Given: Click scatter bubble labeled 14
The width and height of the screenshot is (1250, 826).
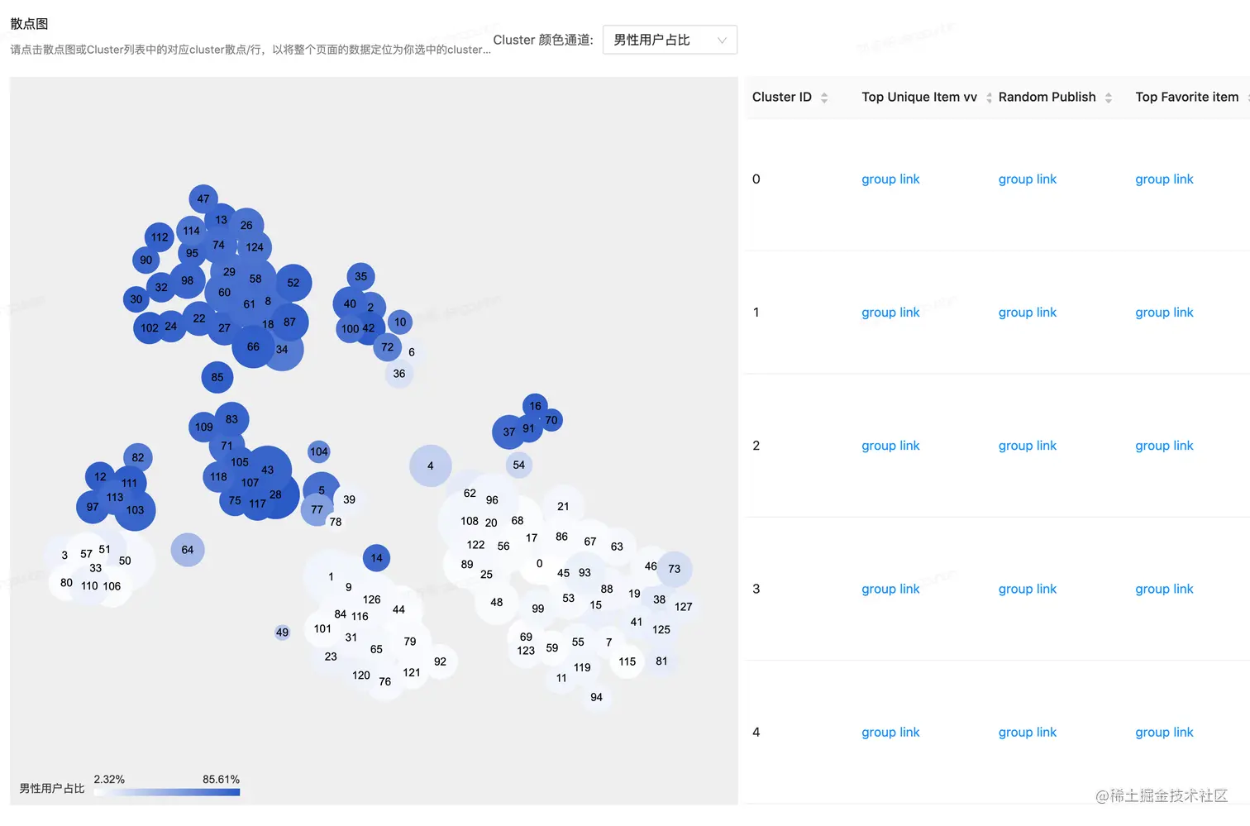Looking at the screenshot, I should pyautogui.click(x=377, y=558).
